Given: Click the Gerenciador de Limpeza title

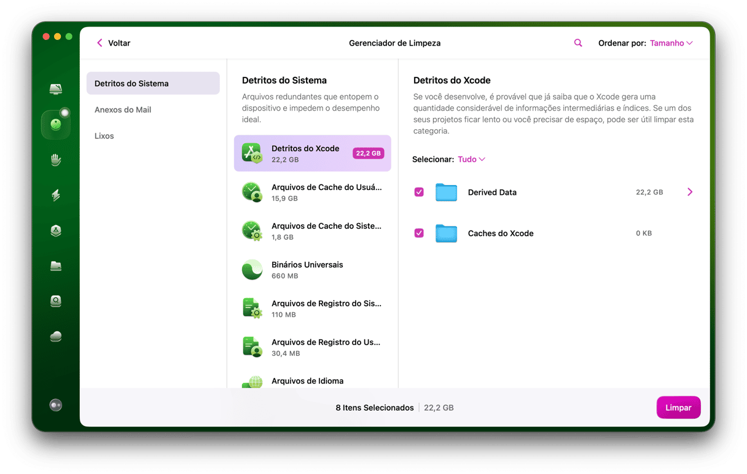Looking at the screenshot, I should coord(394,43).
